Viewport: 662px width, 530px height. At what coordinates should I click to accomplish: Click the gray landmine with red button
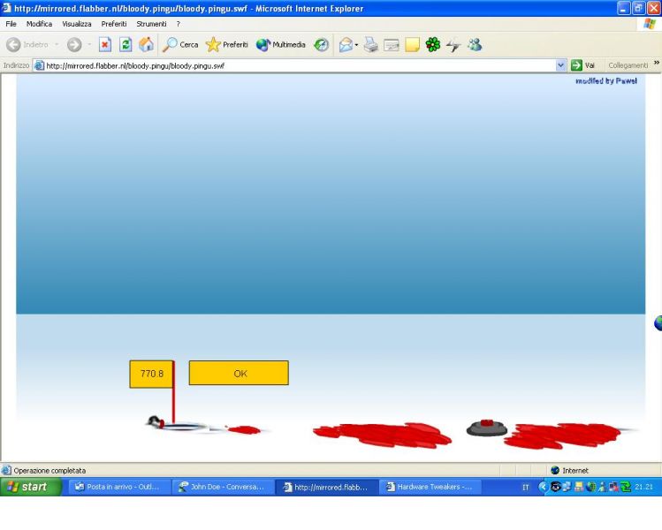coord(487,428)
